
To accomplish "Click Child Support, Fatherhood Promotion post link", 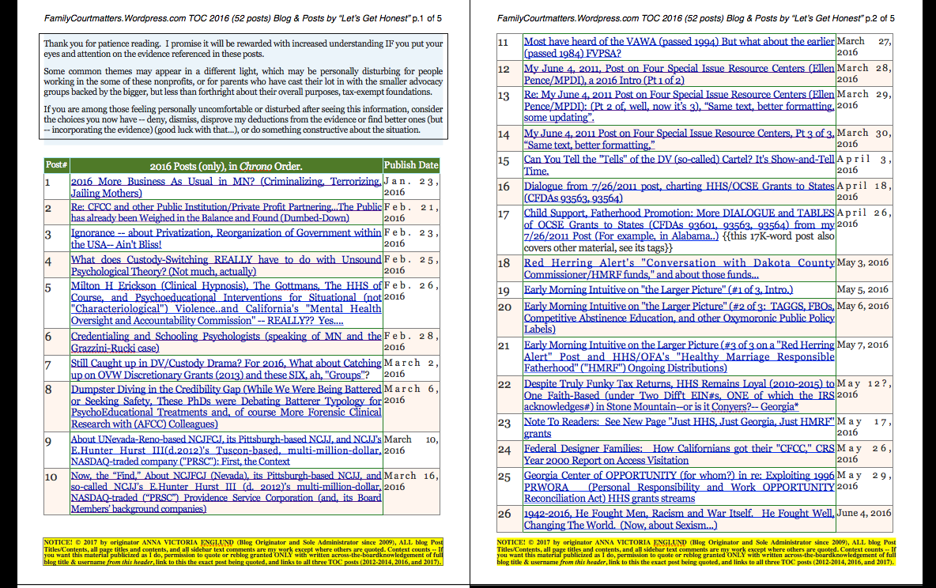I will 678,213.
